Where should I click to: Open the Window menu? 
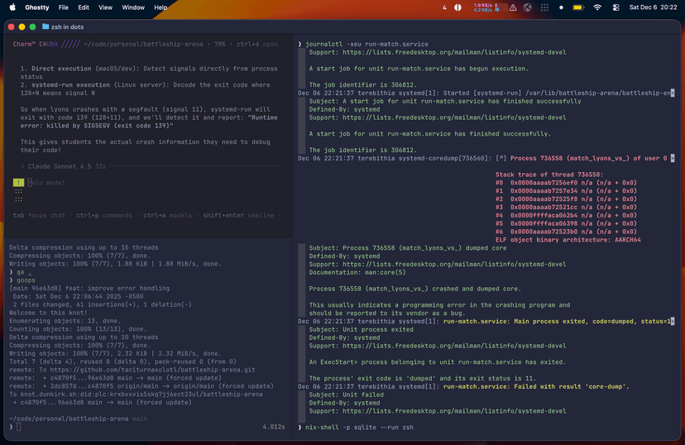pyautogui.click(x=133, y=7)
